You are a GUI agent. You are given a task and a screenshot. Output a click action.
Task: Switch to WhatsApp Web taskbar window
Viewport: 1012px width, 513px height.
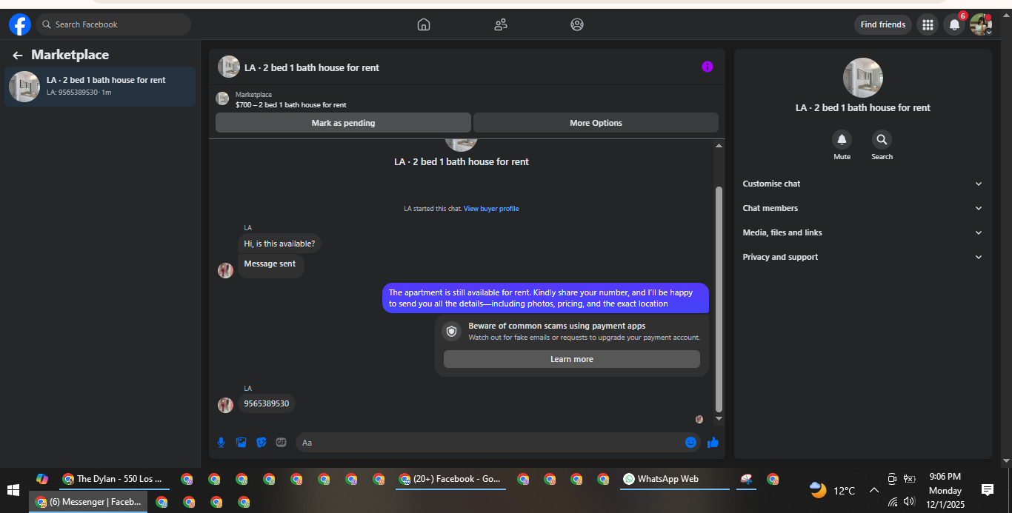(675, 479)
